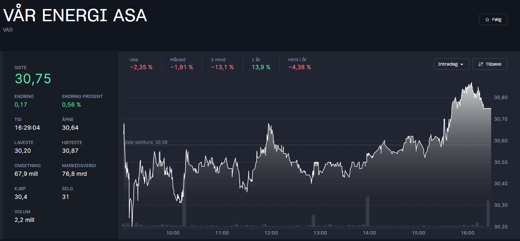Click the 16:00 time axis label
This screenshot has height=241, width=520.
(467, 233)
